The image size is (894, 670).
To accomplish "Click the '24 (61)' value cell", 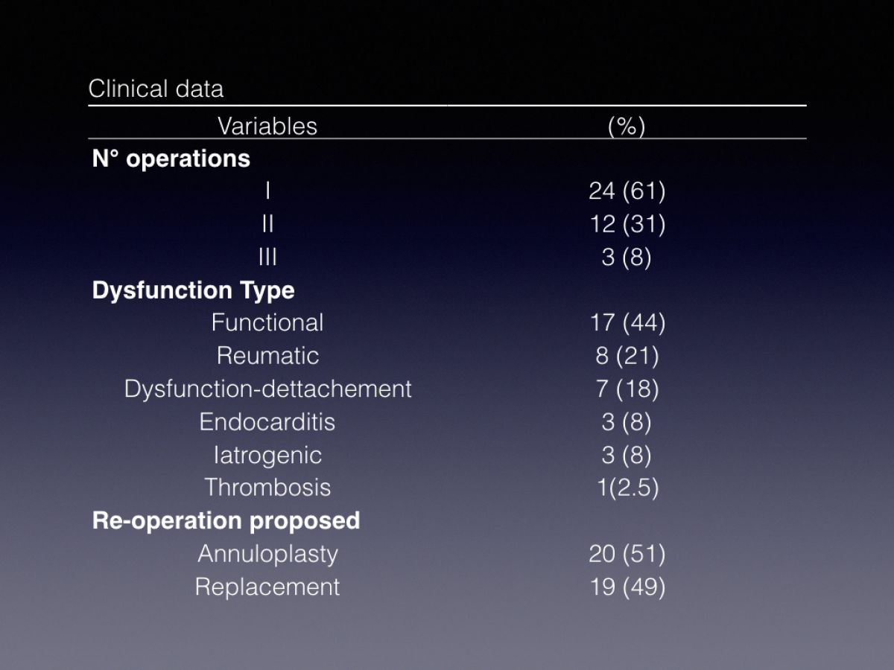I will point(627,192).
